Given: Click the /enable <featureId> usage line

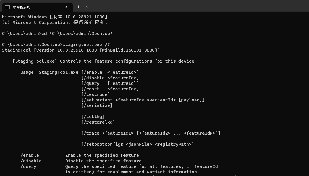Looking at the screenshot, I should pos(110,72).
